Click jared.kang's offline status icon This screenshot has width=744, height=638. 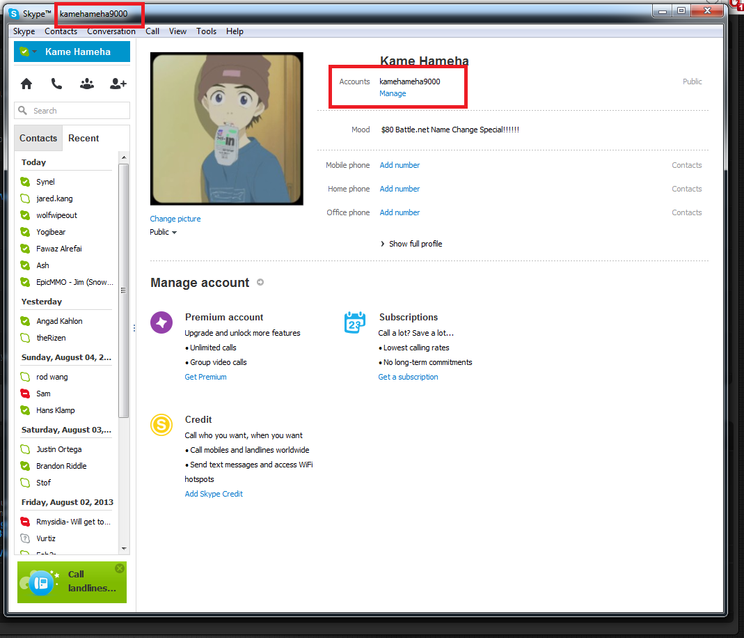pyautogui.click(x=25, y=198)
